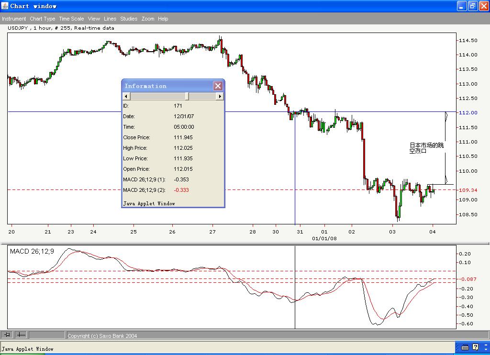Click the Low Price value 111.935
Viewport: 490px width, 355px height.
[x=183, y=158]
